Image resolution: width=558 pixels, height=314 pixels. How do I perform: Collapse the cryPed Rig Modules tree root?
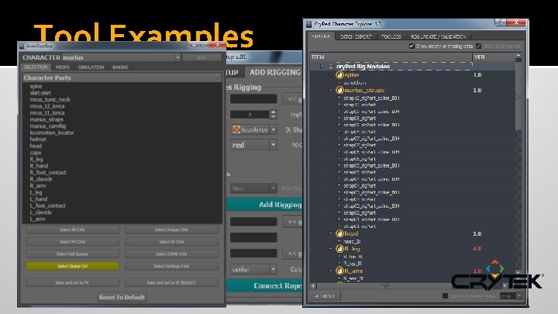coord(322,67)
